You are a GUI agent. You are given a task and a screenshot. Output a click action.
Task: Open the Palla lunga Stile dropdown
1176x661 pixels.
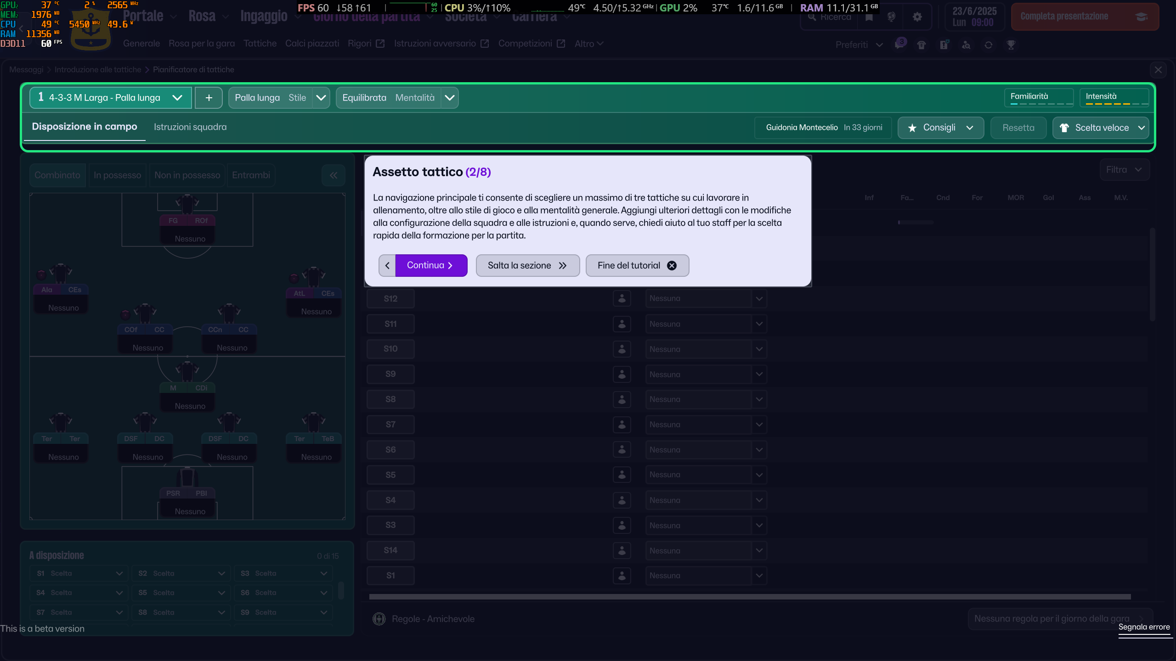pos(321,98)
